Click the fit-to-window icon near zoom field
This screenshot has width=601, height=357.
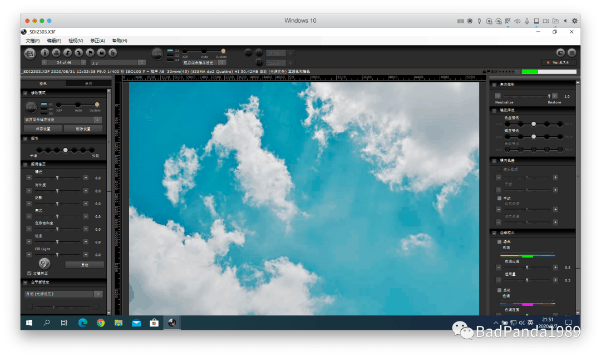(248, 53)
